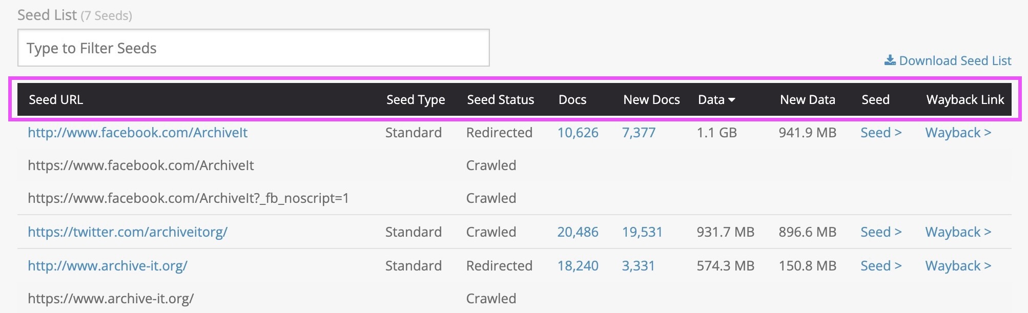Click the 10,626 docs count for Facebook
This screenshot has width=1028, height=313.
(578, 133)
